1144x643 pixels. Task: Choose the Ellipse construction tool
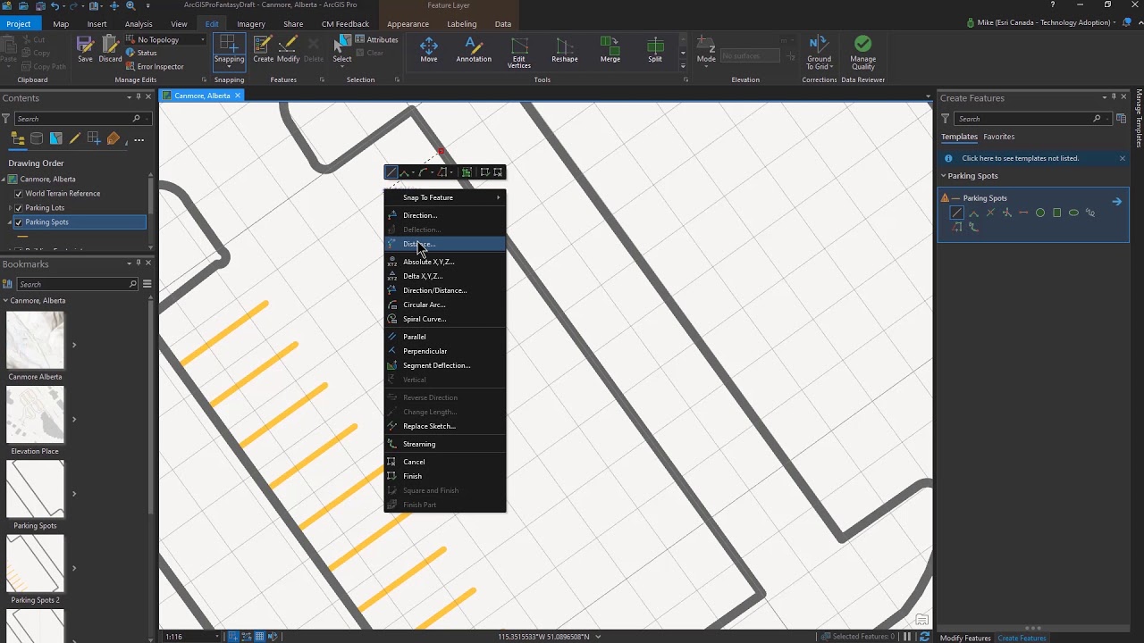point(1073,213)
